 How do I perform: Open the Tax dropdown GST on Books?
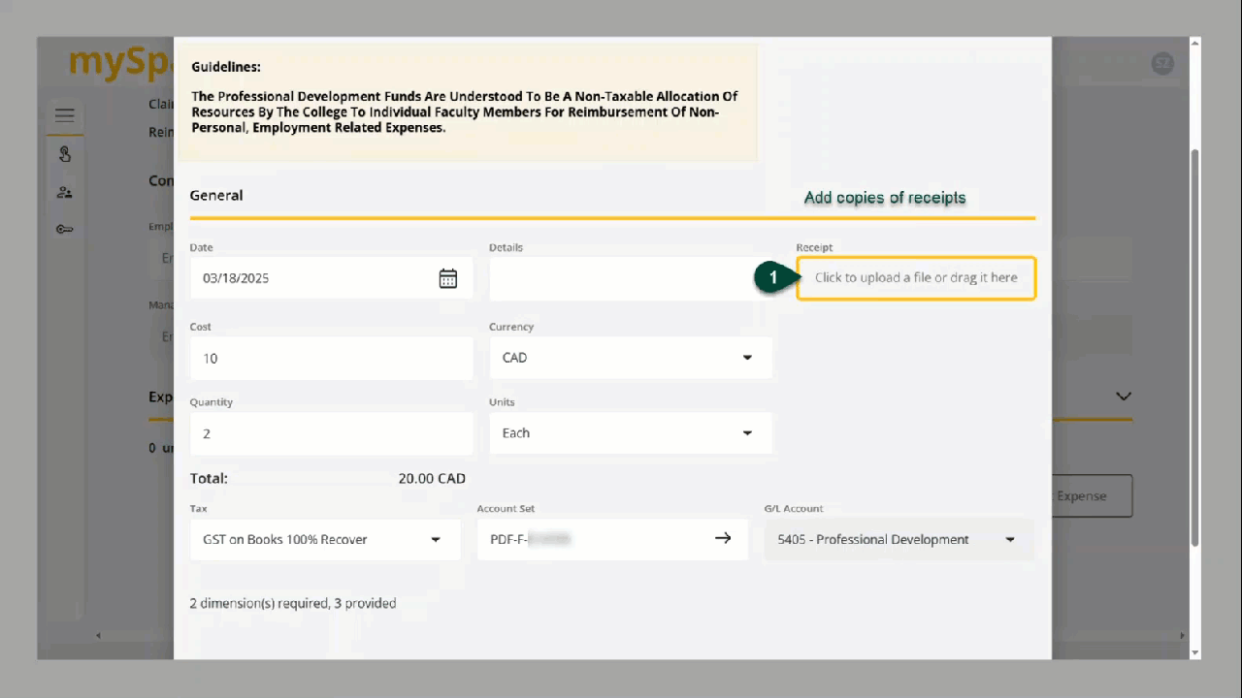[325, 539]
